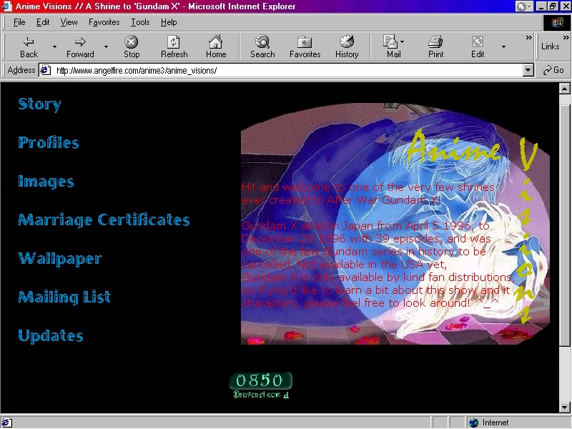This screenshot has height=429, width=572.
Task: Open the View menu
Action: [x=69, y=22]
